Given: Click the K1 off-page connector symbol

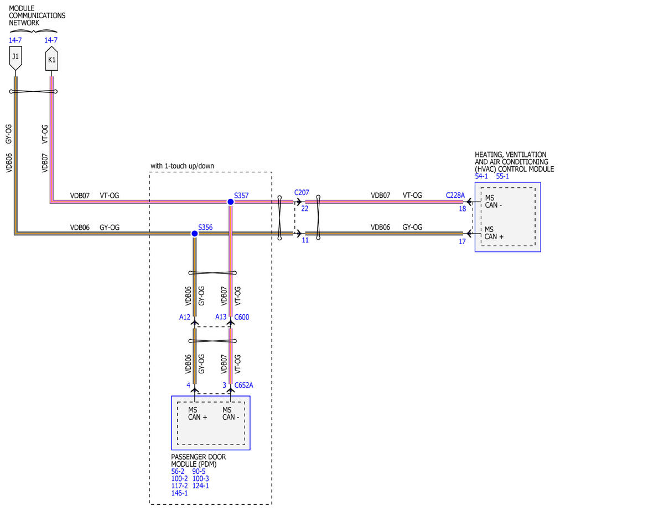Looking at the screenshot, I should [x=51, y=59].
